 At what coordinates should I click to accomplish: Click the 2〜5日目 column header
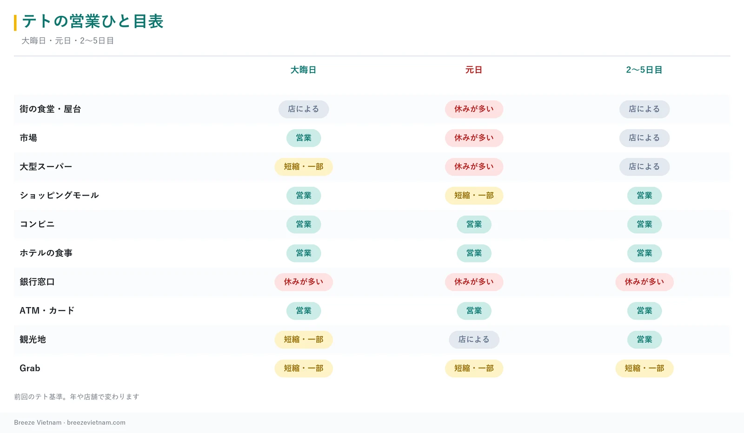pos(644,70)
